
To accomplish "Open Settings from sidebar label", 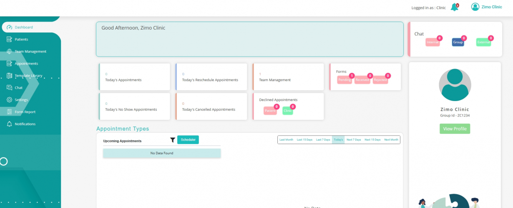I will tap(21, 100).
